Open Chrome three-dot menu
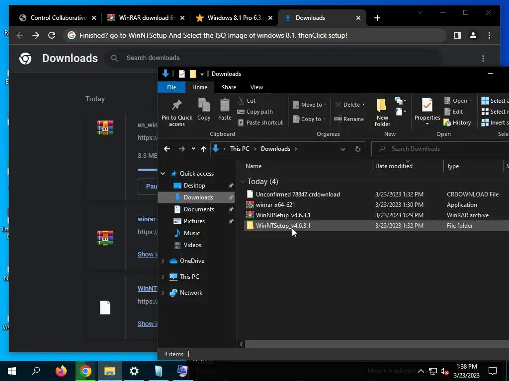Screen dimensions: 509x381 (x=489, y=35)
